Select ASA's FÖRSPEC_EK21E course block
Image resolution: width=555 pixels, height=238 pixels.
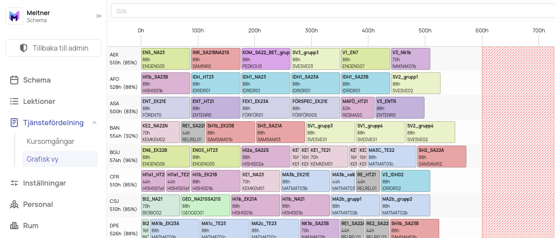coord(316,108)
